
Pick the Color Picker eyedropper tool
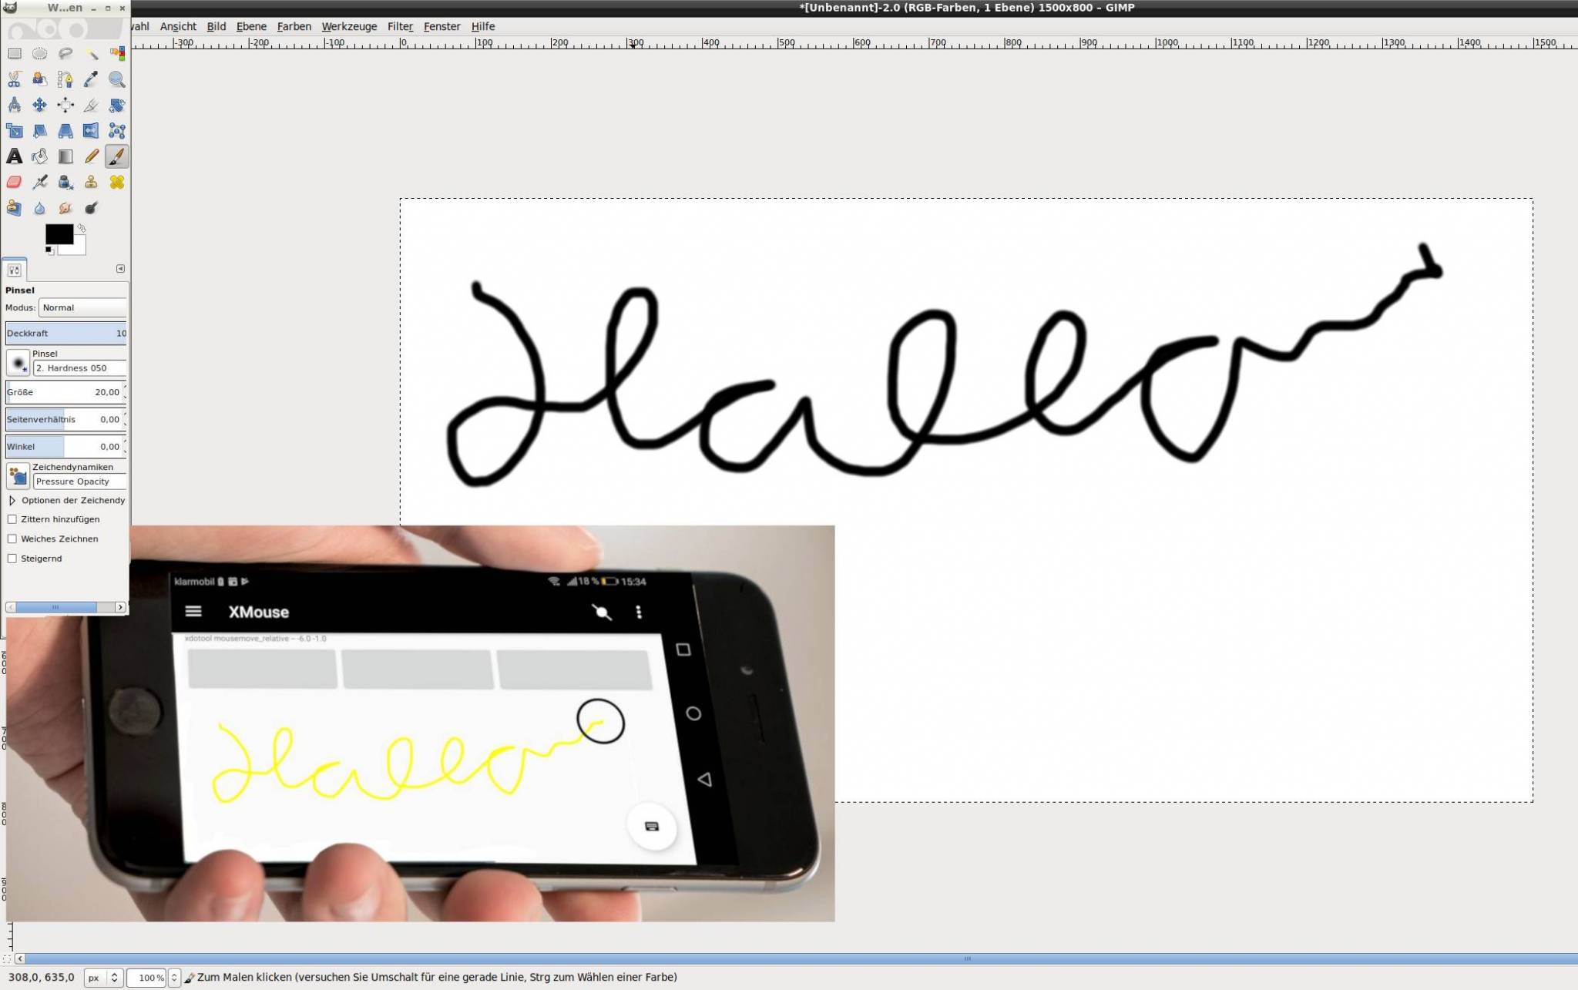[x=91, y=79]
